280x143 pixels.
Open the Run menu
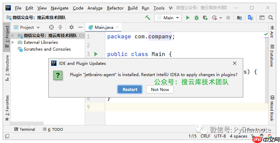(145, 8)
